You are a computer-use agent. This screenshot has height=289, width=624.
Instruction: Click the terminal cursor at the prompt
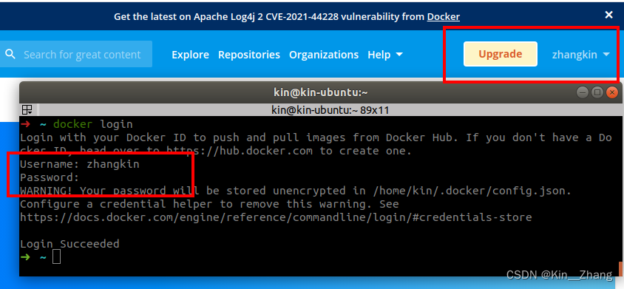pyautogui.click(x=56, y=256)
